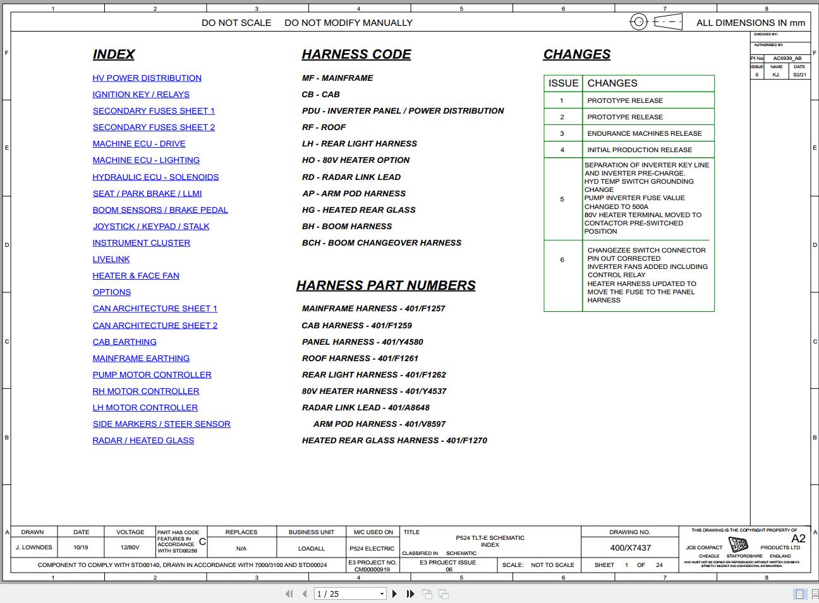Viewport: 819px width, 603px height.
Task: Click the next view icon
Action: 444,594
